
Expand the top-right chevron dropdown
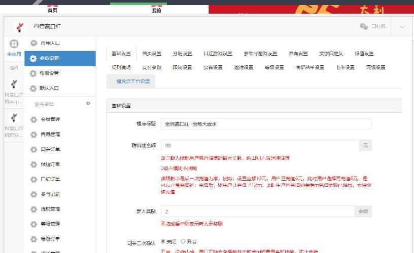tap(402, 27)
